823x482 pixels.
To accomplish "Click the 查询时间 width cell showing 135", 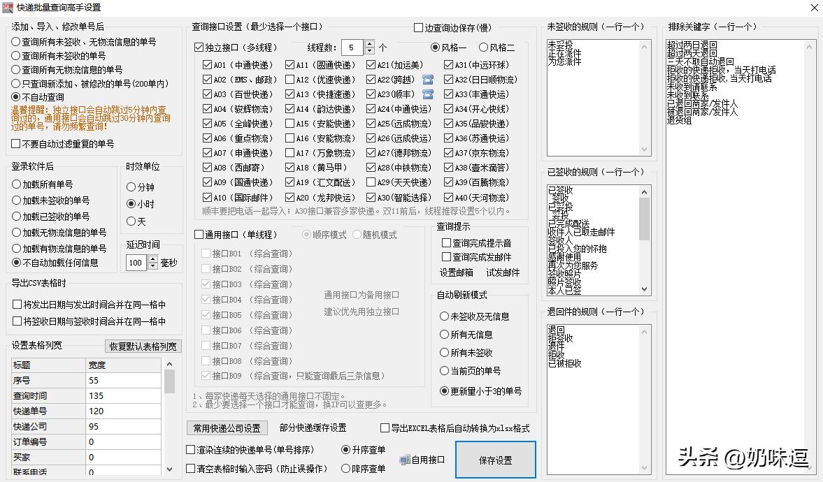I will [124, 395].
